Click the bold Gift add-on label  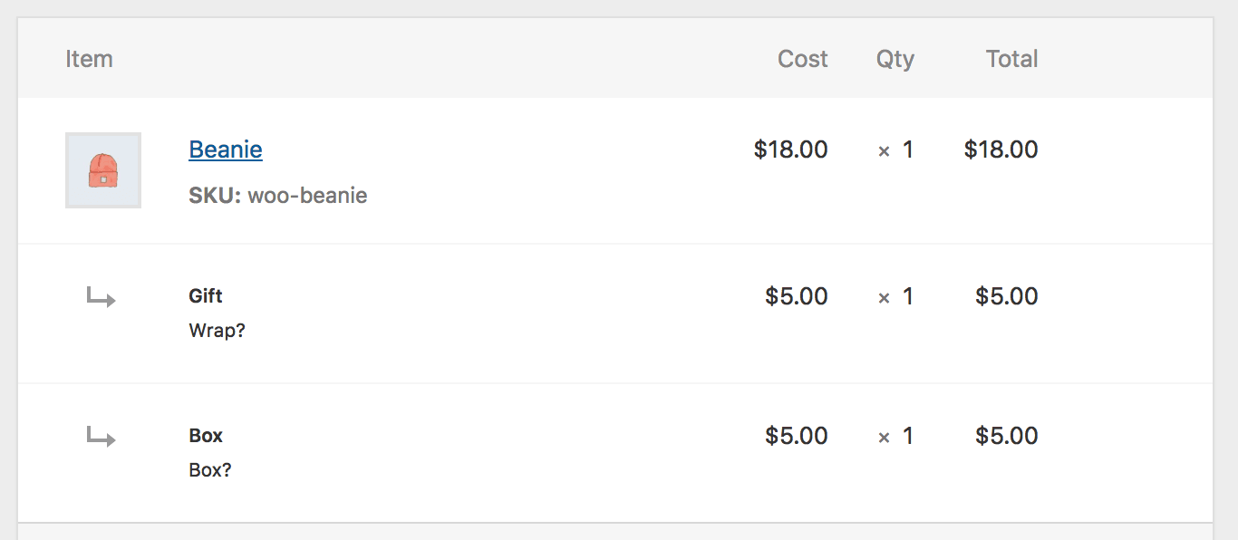tap(206, 296)
